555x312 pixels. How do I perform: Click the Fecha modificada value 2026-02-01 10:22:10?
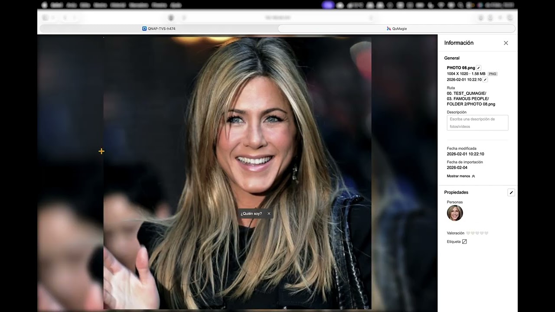coord(466,154)
